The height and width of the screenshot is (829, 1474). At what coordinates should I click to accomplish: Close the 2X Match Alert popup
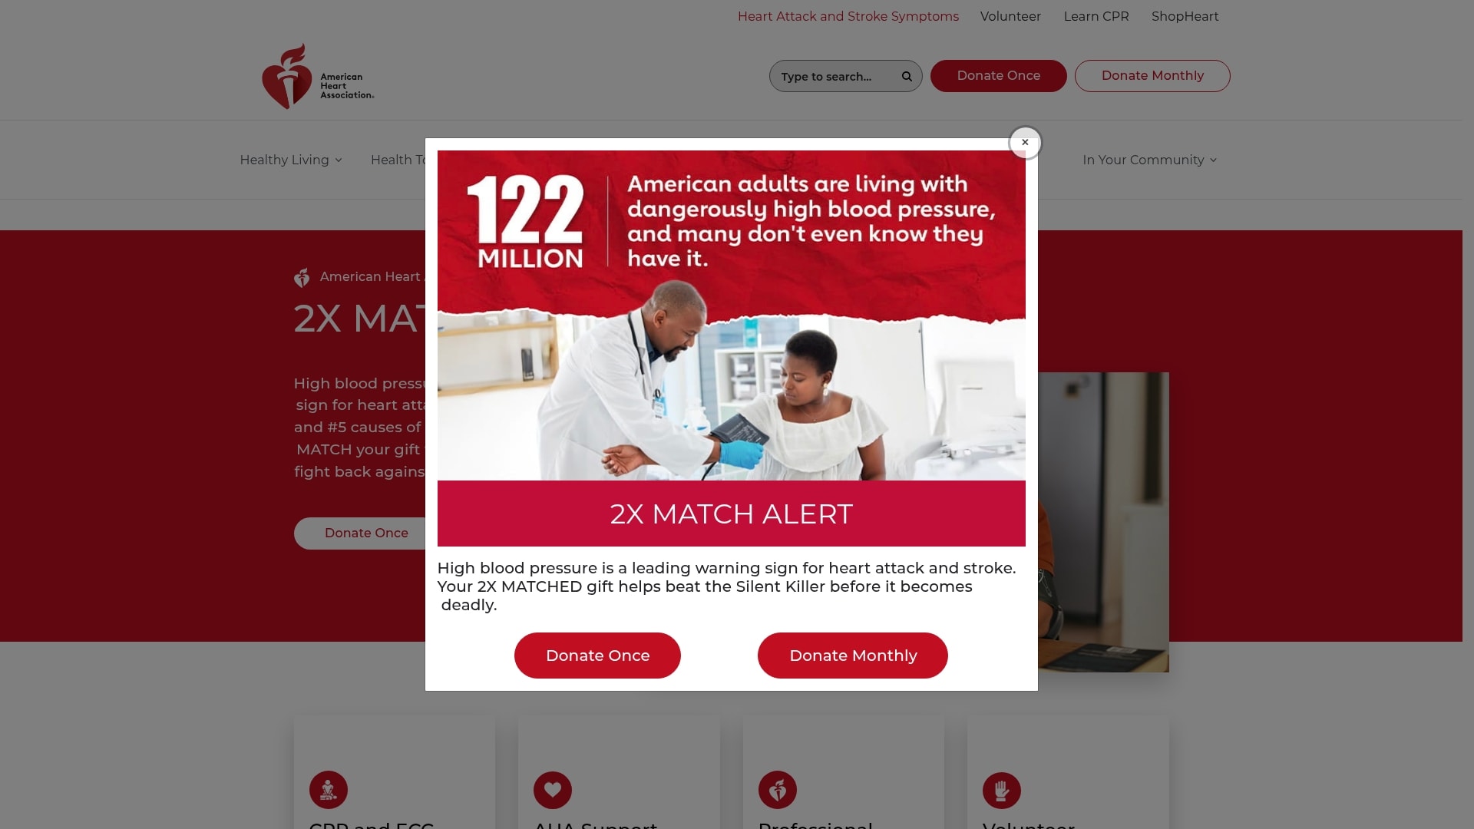tap(1025, 143)
